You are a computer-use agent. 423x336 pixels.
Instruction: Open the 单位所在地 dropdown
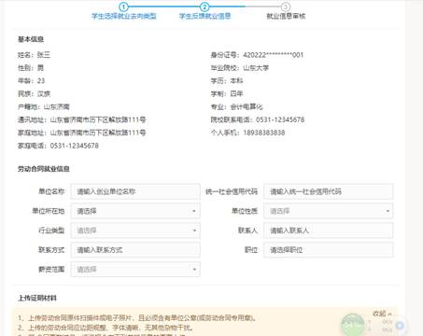[x=135, y=211]
